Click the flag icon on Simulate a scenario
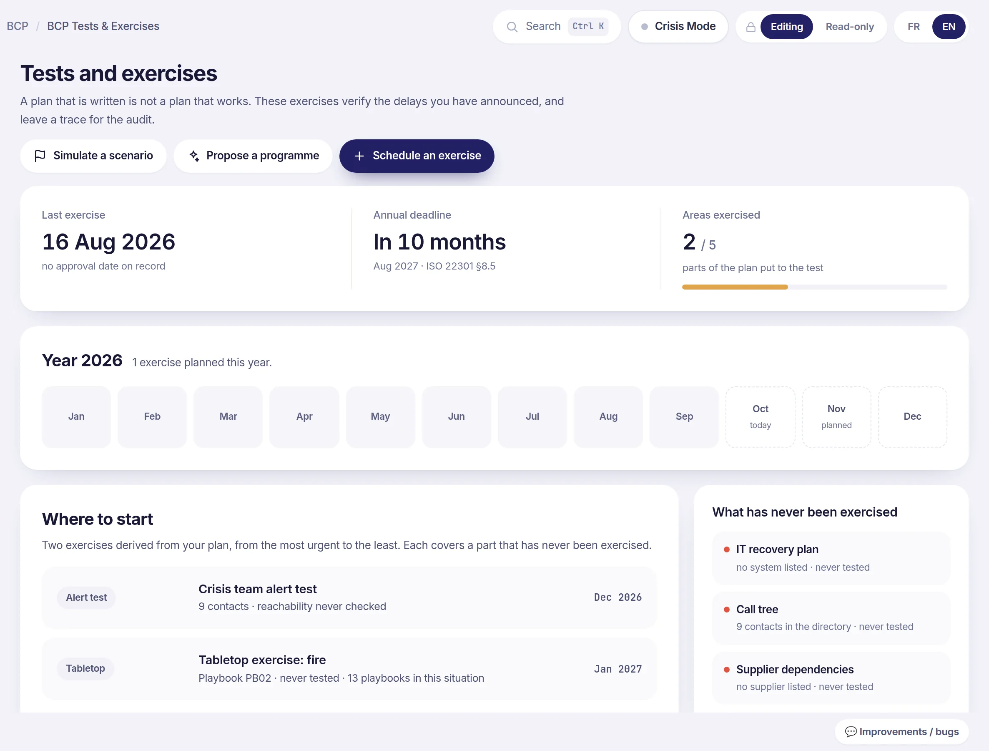Viewport: 989px width, 751px height. click(x=40, y=156)
